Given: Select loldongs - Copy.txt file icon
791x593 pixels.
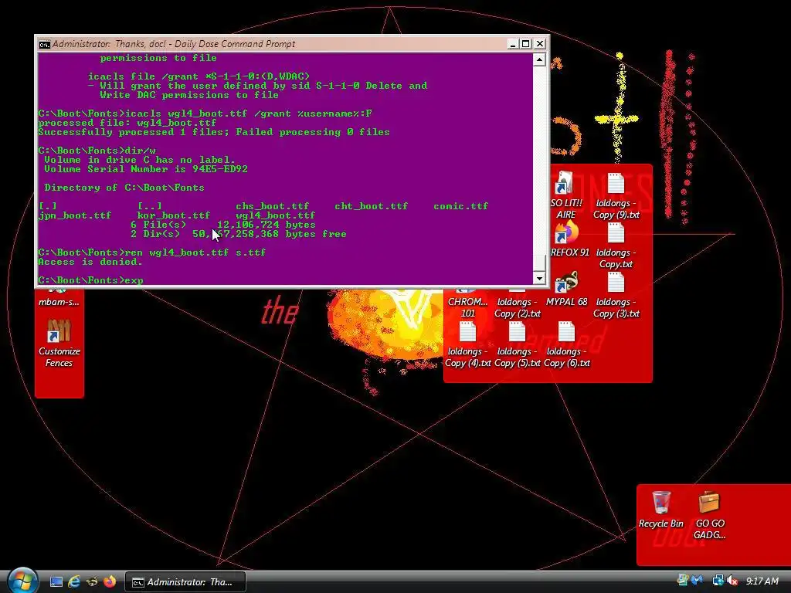Looking at the screenshot, I should click(616, 246).
